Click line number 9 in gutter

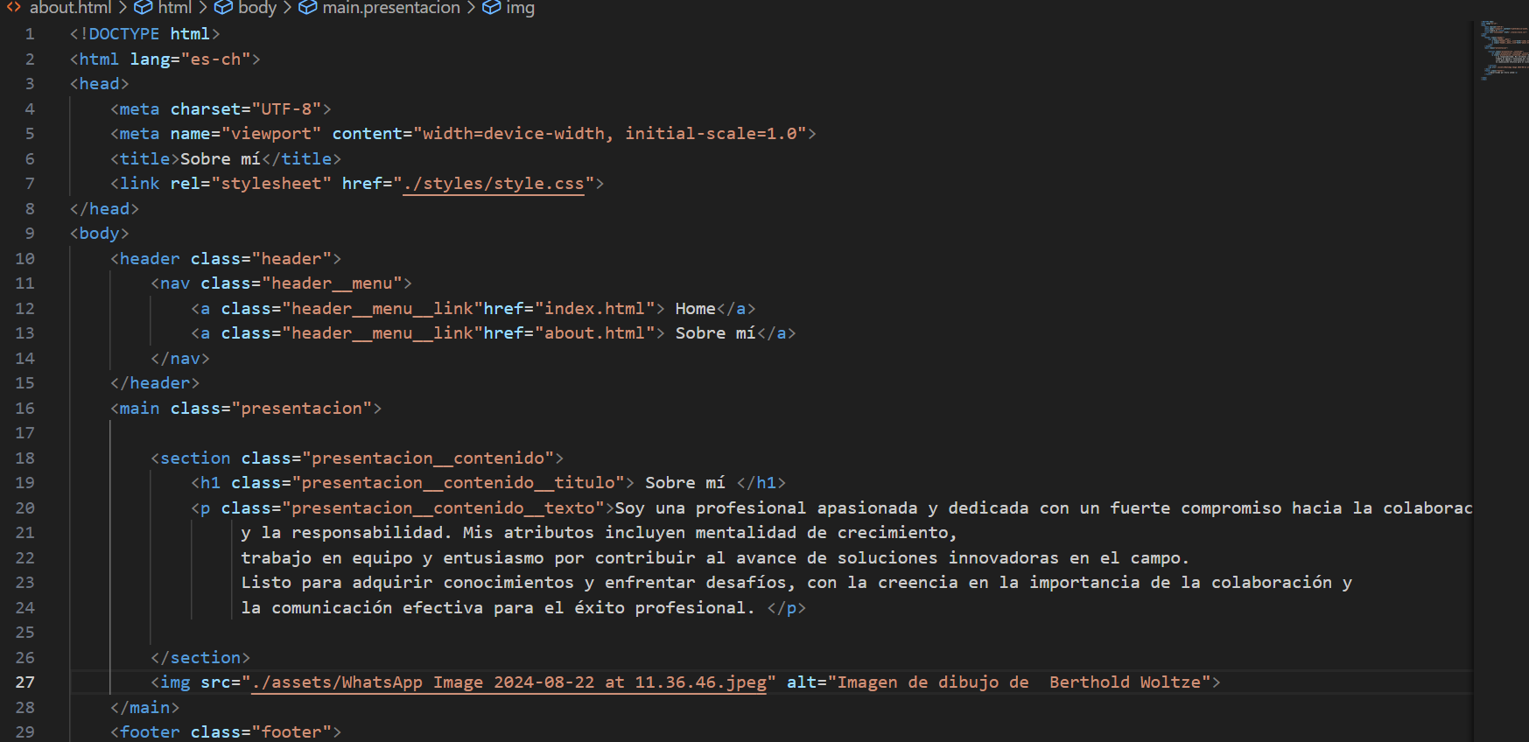click(30, 234)
